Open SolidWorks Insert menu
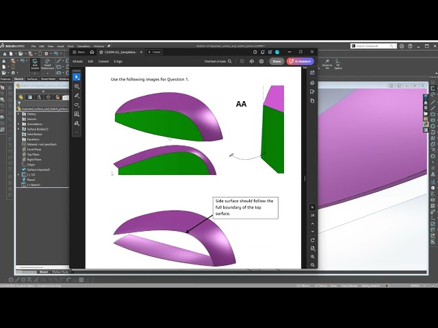This screenshot has width=438, height=328. click(60, 46)
